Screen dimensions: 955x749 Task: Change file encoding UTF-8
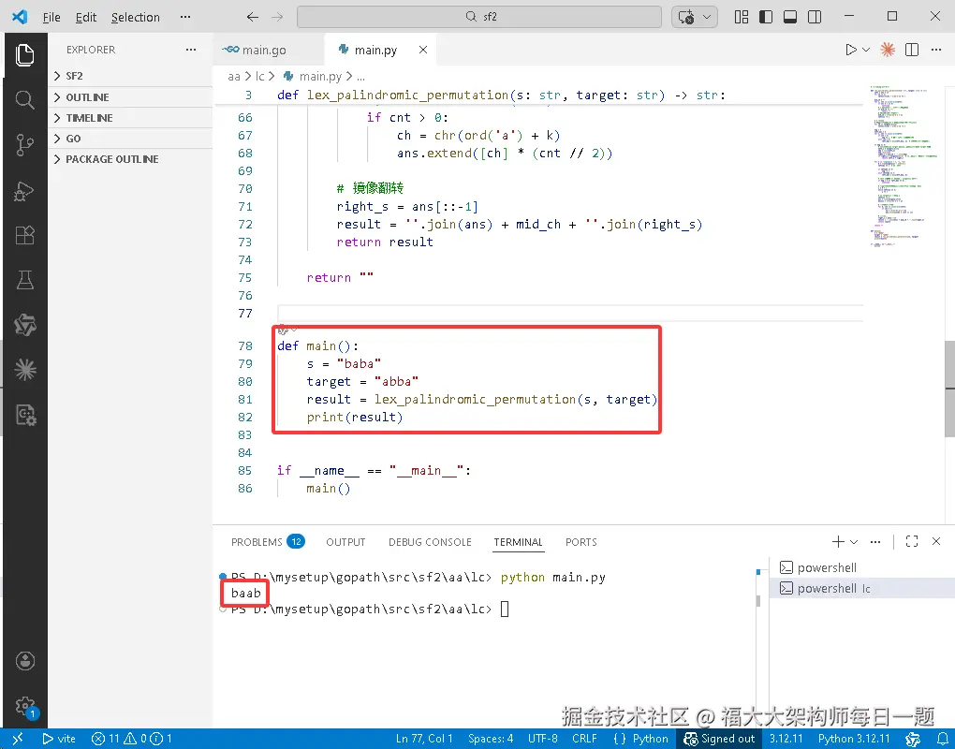pos(543,739)
